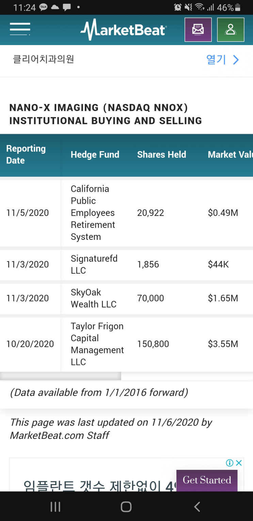The height and width of the screenshot is (521, 253).
Task: Select the 1,856 shares held value
Action: pyautogui.click(x=148, y=264)
